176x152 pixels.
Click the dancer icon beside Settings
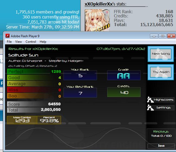click(150, 107)
